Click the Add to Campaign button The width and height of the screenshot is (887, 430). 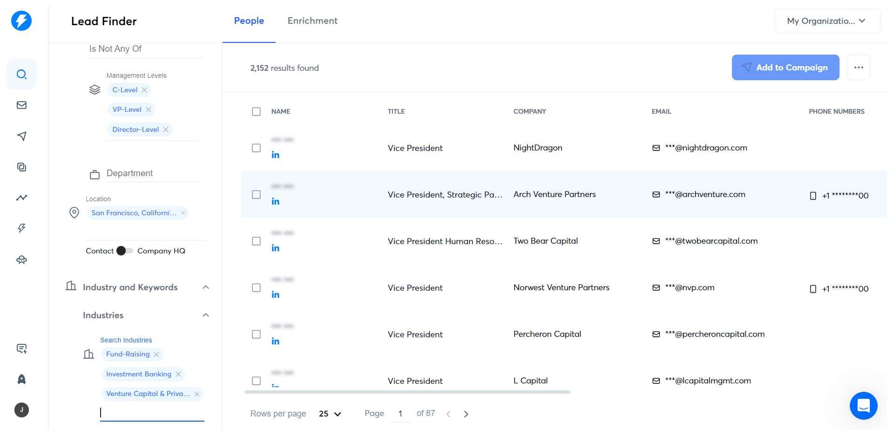pyautogui.click(x=785, y=68)
